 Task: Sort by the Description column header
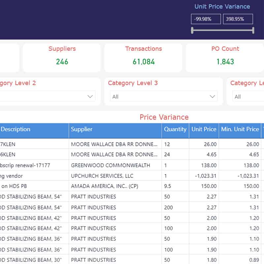[16, 129]
